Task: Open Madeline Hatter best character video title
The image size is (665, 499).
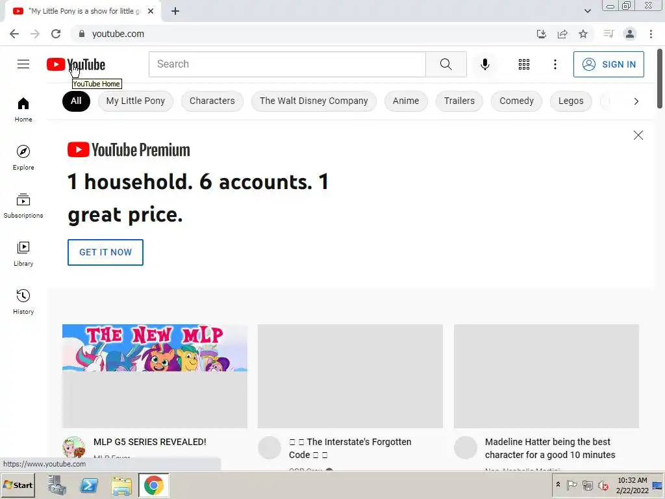Action: point(550,448)
